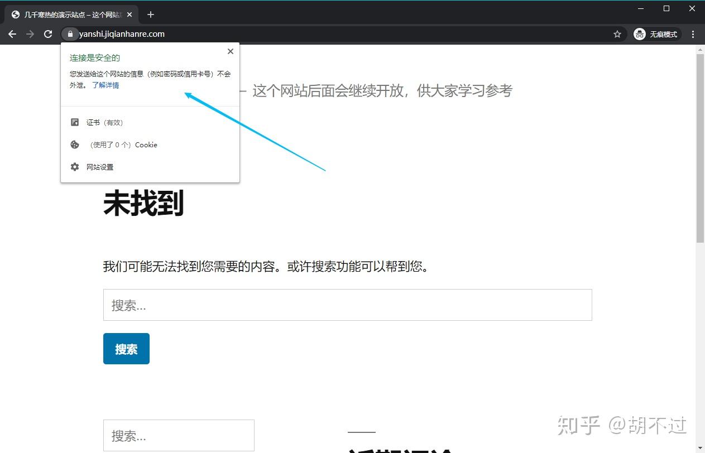The height and width of the screenshot is (453, 705).
Task: Focus the lower sidebar 搜索 field
Action: coord(179,436)
